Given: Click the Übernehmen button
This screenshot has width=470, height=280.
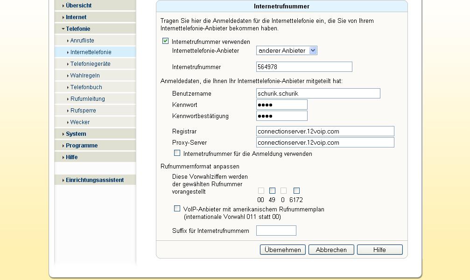Looking at the screenshot, I should 283,250.
